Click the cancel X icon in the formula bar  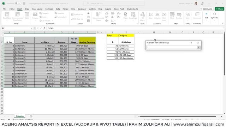[x=37, y=28]
